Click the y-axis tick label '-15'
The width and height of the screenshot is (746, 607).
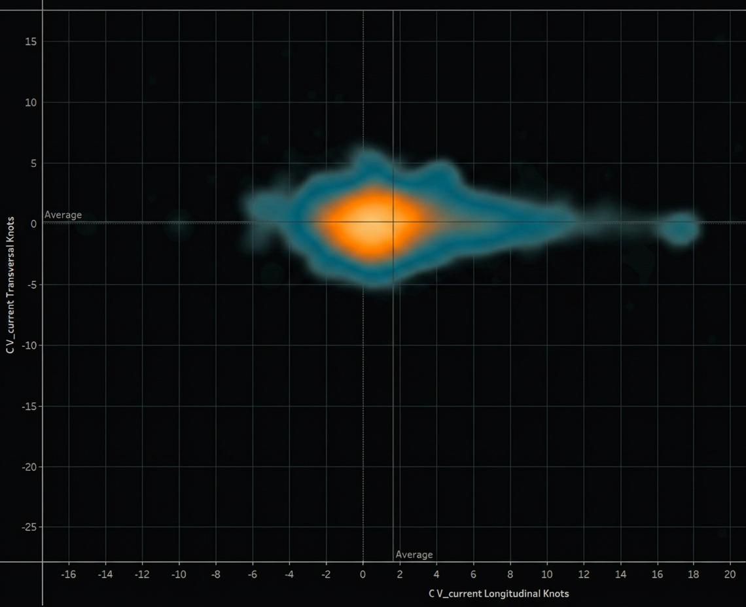pyautogui.click(x=29, y=406)
